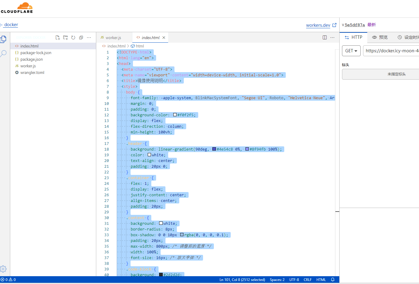Open the Search view in activity bar

point(4,53)
